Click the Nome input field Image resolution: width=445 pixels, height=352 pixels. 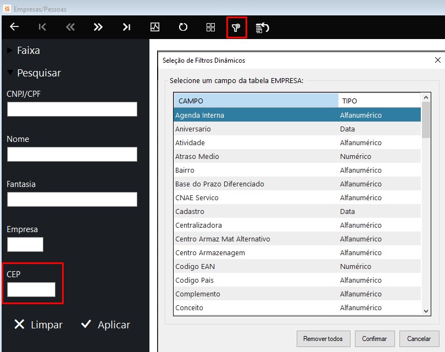coord(72,154)
